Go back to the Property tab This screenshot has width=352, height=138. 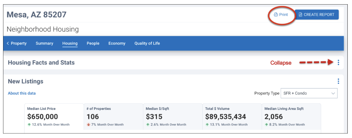click(16, 43)
